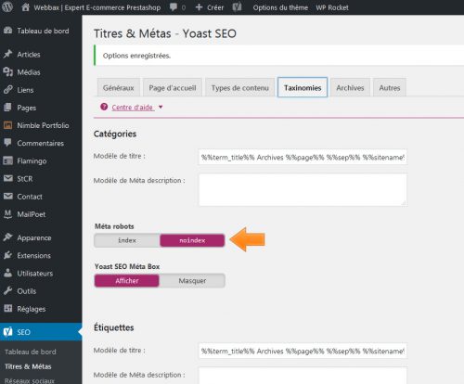
Task: Go to Articles in the sidebar
Action: [x=29, y=55]
